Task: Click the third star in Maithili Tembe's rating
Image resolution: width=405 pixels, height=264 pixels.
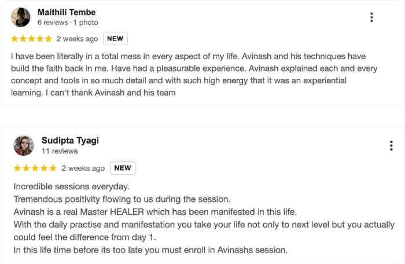Action: (32, 39)
